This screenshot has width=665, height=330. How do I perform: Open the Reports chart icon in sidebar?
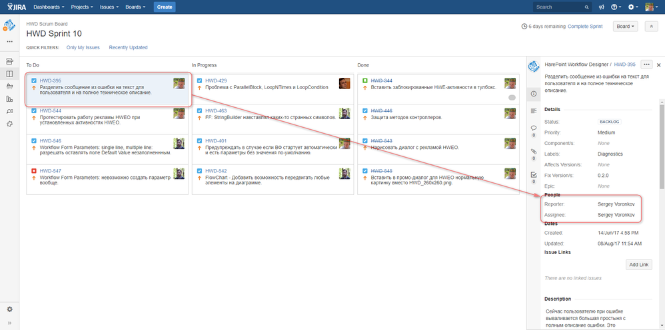9,99
